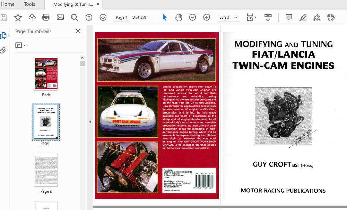The height and width of the screenshot is (210, 347).
Task: Click the thumbnails panel scrollbar handle
Action: [82, 64]
